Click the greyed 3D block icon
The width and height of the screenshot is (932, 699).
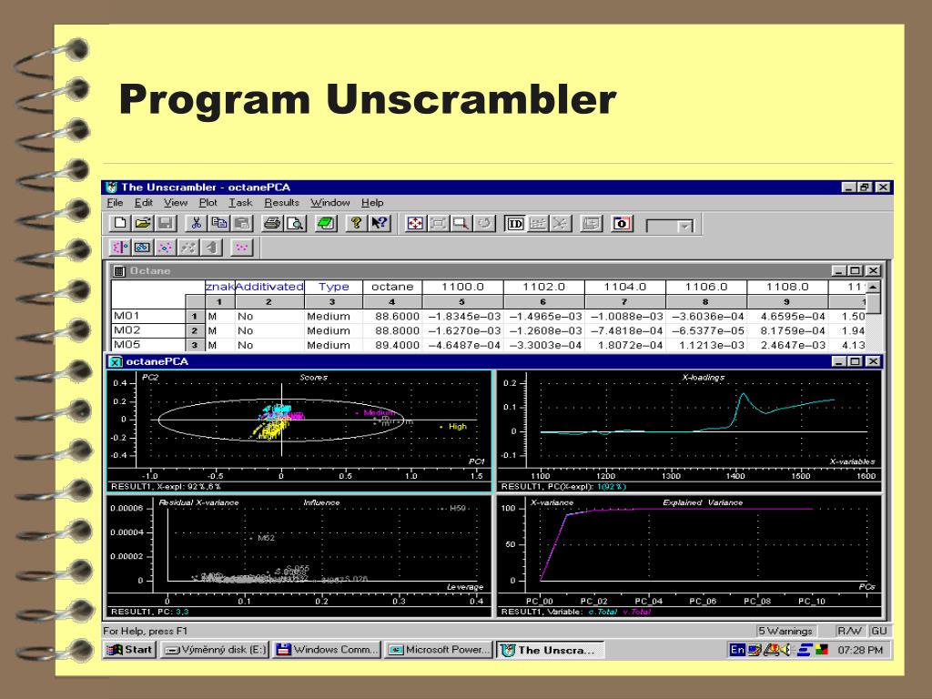pyautogui.click(x=211, y=247)
